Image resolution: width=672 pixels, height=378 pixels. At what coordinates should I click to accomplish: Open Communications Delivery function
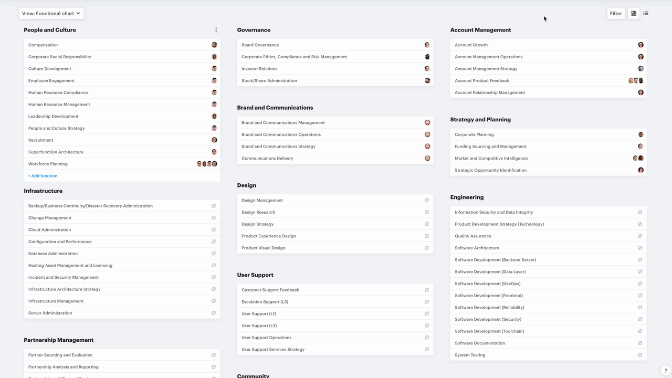pos(267,159)
